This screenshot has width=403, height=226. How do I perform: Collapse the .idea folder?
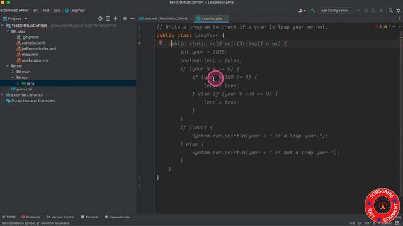pos(8,31)
